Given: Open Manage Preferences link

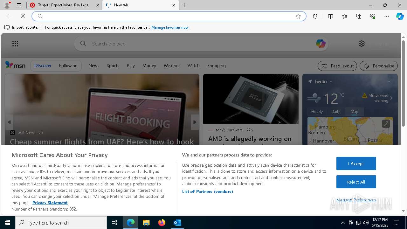Looking at the screenshot, I should tap(356, 200).
